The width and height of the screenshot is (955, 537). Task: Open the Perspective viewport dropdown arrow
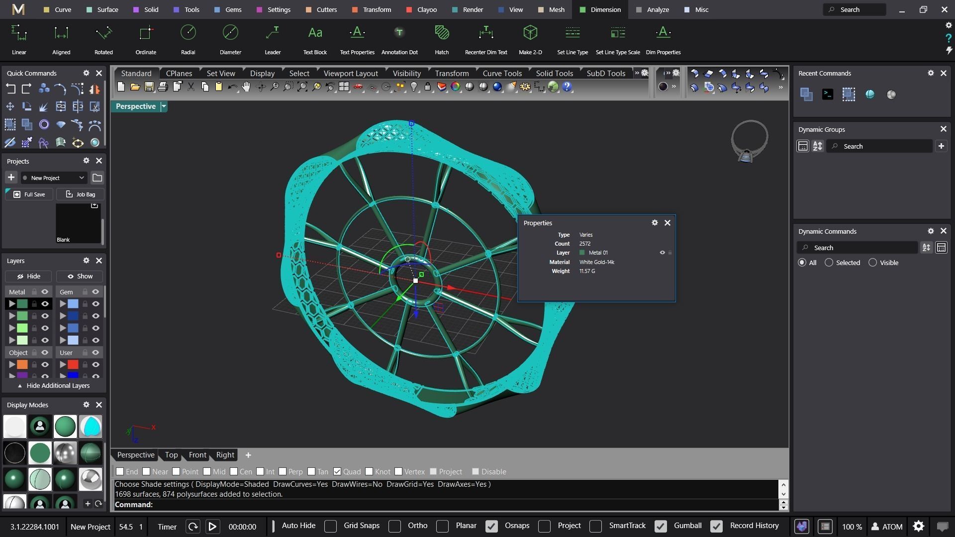point(164,106)
